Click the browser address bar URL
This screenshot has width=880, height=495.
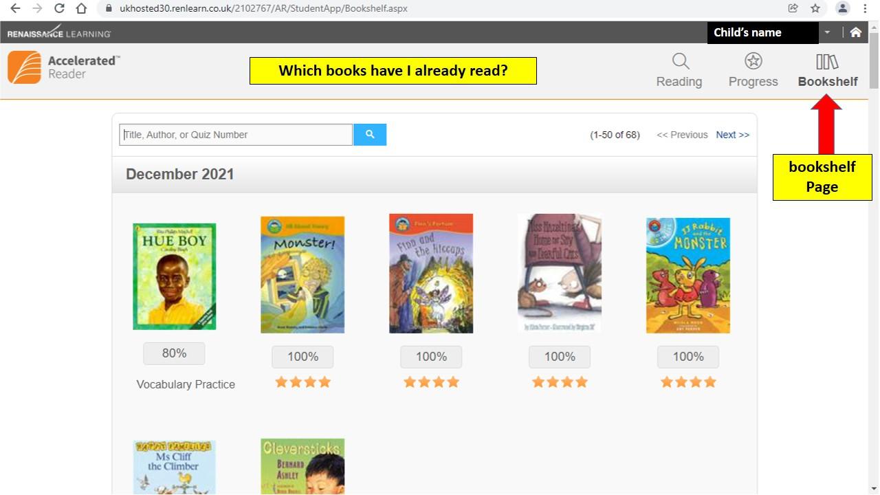263,9
